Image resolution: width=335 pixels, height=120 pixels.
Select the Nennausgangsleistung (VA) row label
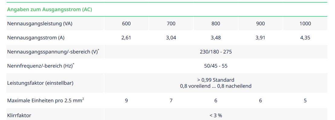[x=40, y=24]
